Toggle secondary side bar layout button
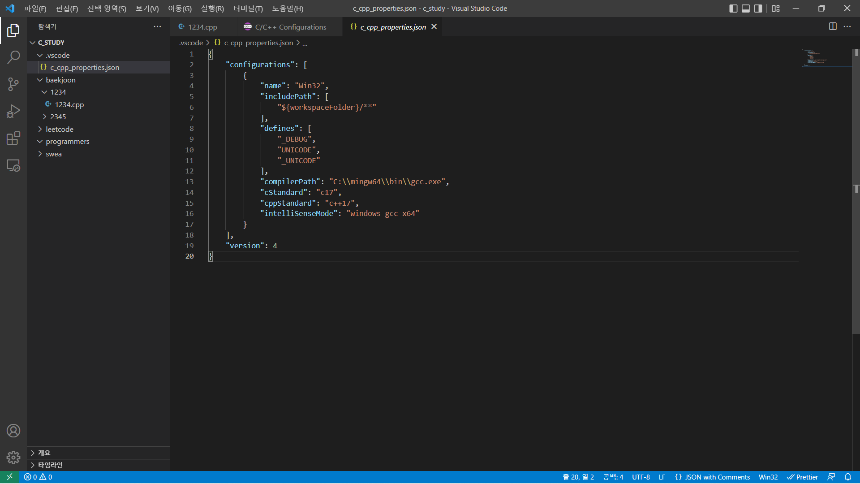 [x=758, y=9]
